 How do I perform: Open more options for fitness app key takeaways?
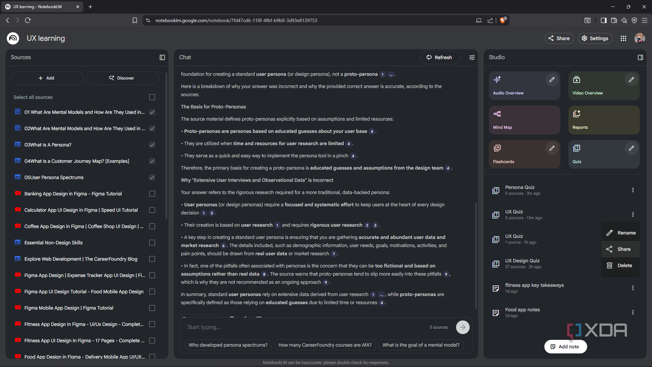(x=633, y=288)
